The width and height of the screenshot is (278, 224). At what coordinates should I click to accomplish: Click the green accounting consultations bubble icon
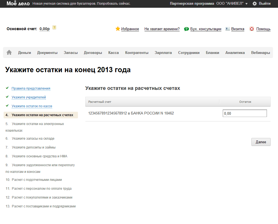click(x=187, y=29)
